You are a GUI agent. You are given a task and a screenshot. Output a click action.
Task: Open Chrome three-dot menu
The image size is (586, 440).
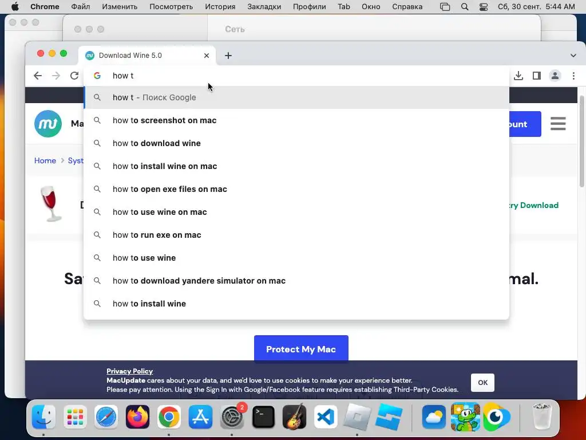573,76
